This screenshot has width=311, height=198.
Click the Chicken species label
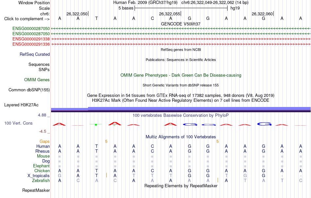42,171
